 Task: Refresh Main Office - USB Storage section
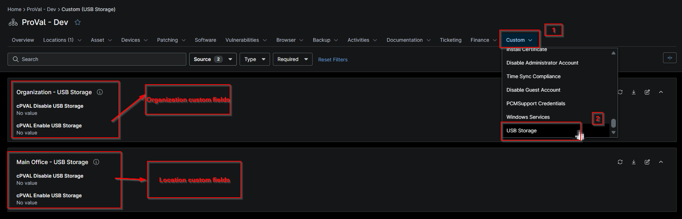(x=620, y=162)
